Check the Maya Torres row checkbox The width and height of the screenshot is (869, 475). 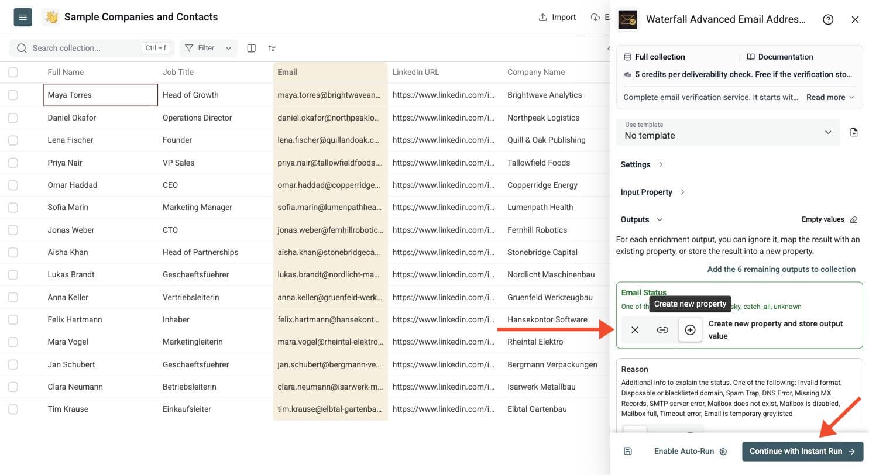(13, 95)
